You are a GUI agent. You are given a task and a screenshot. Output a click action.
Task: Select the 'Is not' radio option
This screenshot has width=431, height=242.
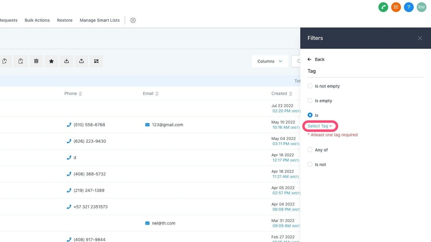click(310, 164)
